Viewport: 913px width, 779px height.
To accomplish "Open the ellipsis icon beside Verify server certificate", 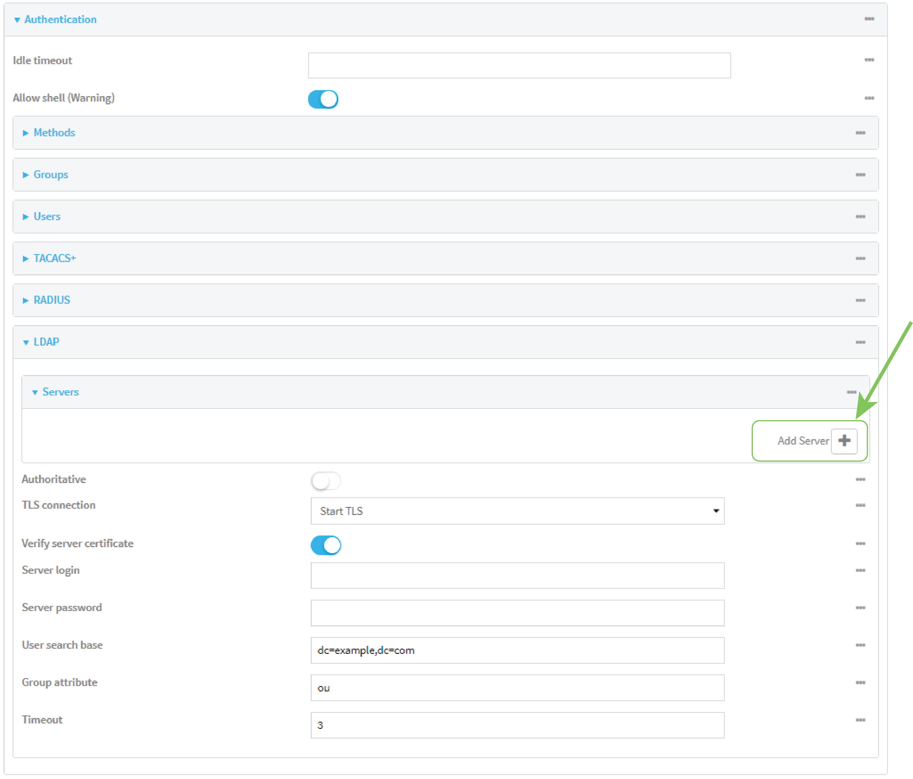I will coord(861,543).
